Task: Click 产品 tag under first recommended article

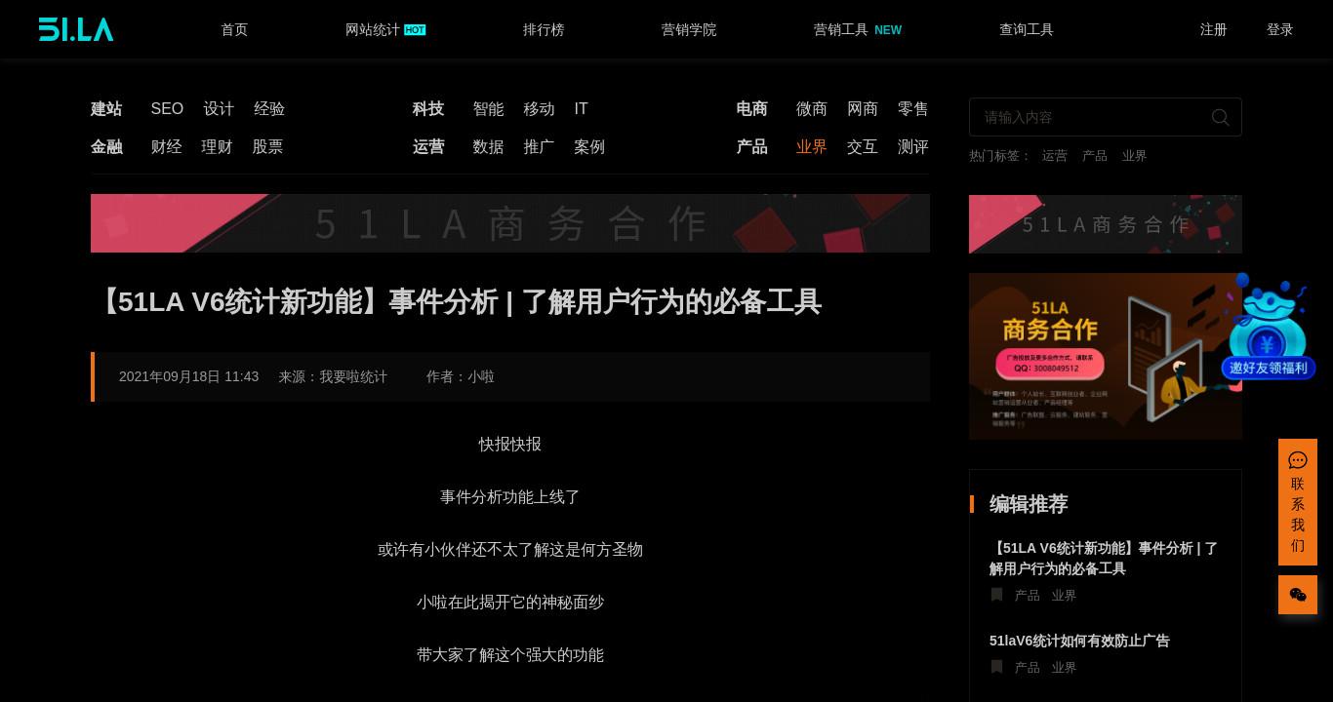Action: point(1027,596)
